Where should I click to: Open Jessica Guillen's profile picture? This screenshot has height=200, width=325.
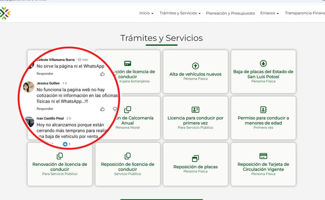(29, 87)
